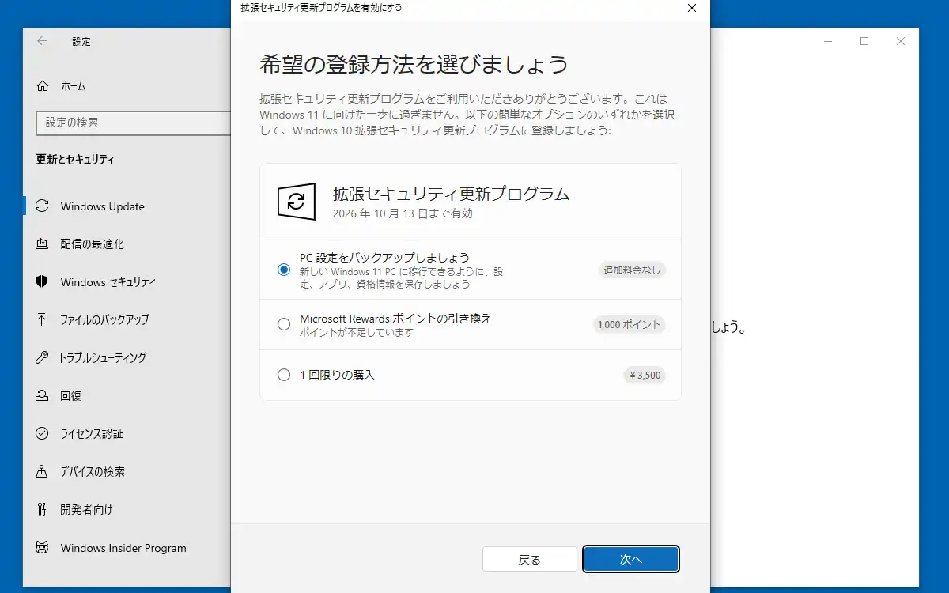This screenshot has width=949, height=593.
Task: Click the troubleshooting (トラブルシューティング) wrench icon
Action: 43,357
